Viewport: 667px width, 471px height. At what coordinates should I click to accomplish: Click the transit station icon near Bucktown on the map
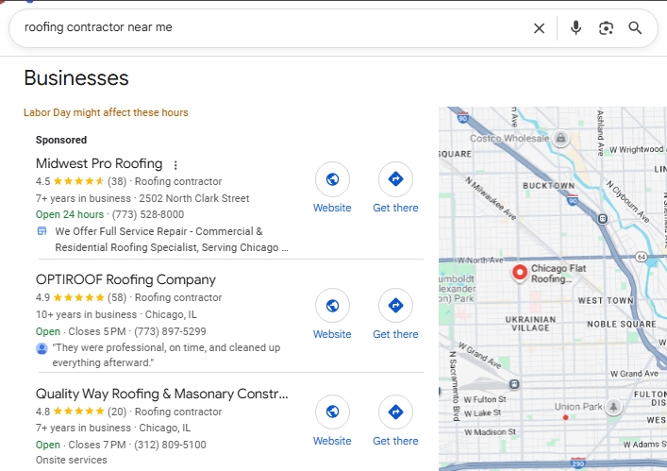[x=602, y=219]
